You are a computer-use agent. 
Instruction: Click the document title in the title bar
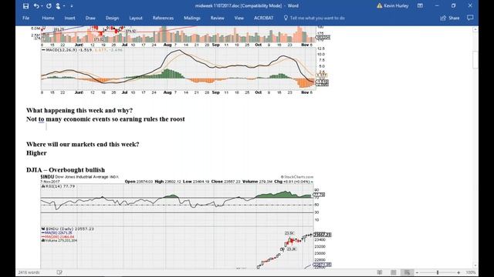coord(247,5)
